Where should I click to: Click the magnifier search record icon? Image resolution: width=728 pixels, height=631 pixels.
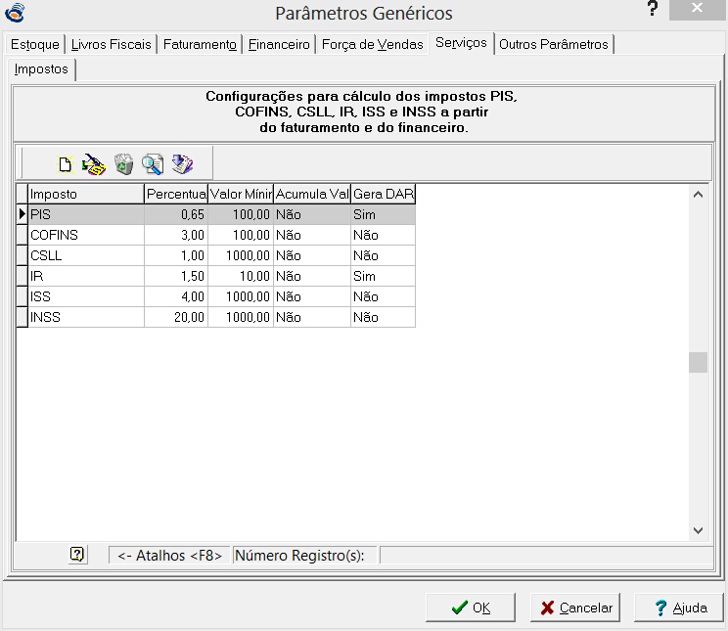[x=153, y=164]
